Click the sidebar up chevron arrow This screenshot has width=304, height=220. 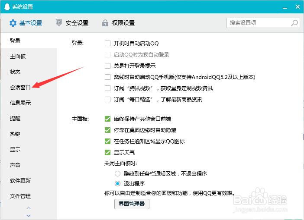[29, 208]
